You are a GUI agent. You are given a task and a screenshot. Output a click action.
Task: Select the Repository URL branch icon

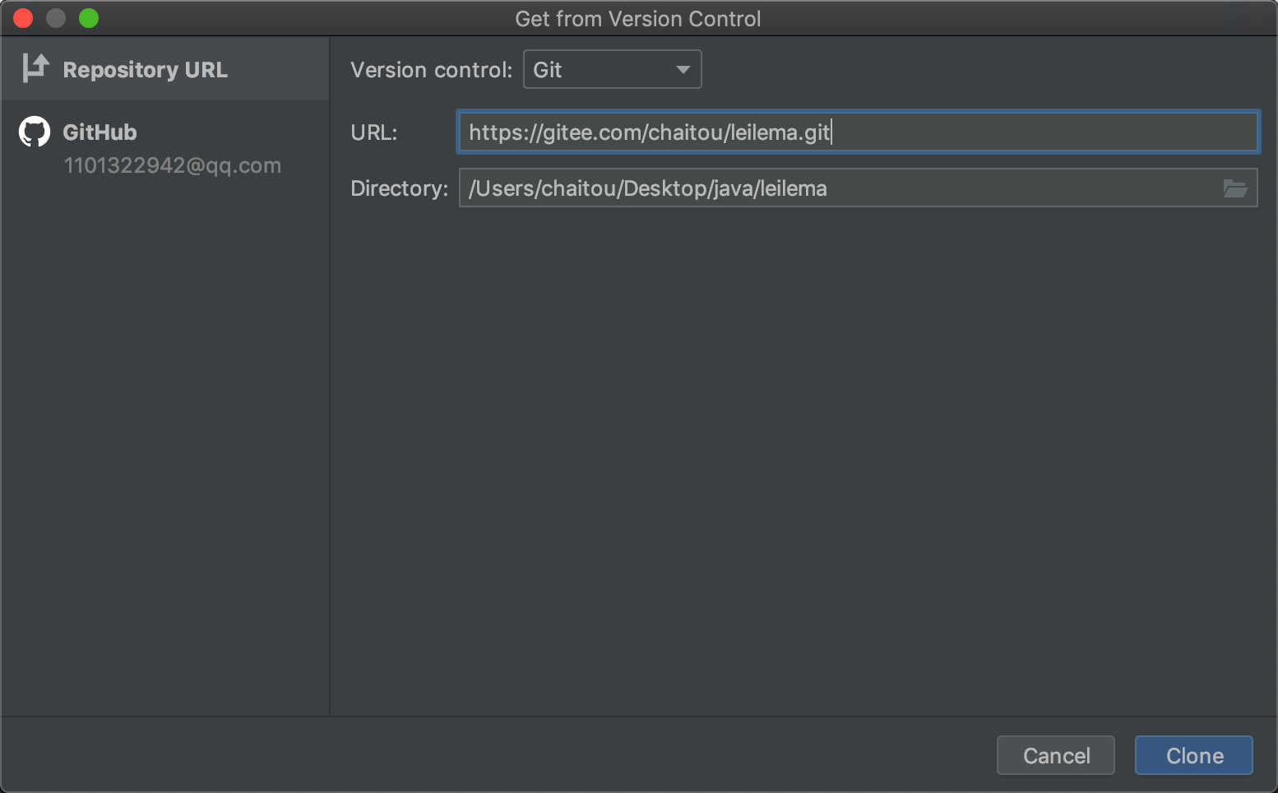[35, 69]
